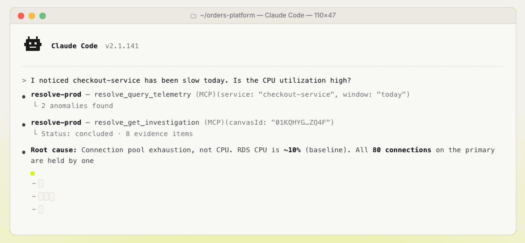The width and height of the screenshot is (525, 243).
Task: Click the bold '~10%' CPU value
Action: tap(292, 150)
